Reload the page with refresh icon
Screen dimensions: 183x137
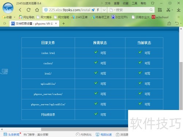coord(29,10)
